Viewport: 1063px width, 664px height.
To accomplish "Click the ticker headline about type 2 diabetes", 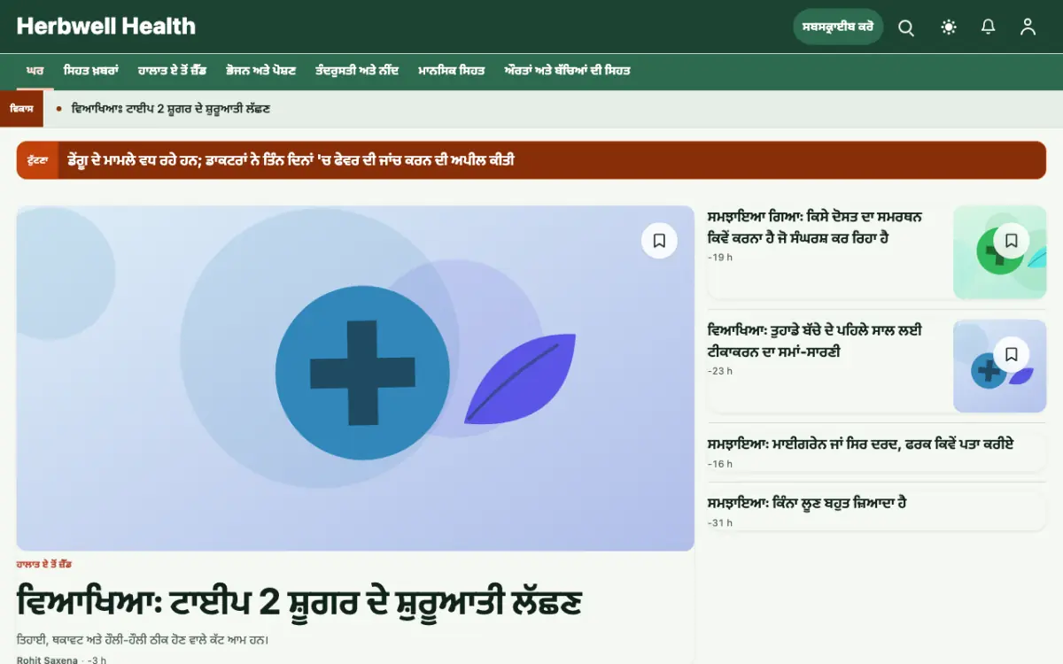I will 170,109.
